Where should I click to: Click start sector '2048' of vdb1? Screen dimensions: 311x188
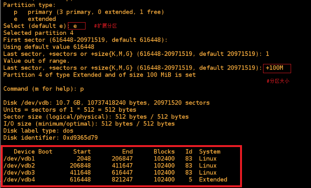84,159
